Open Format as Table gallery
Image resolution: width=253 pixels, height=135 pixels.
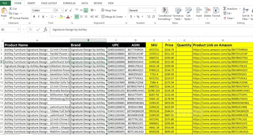178,14
